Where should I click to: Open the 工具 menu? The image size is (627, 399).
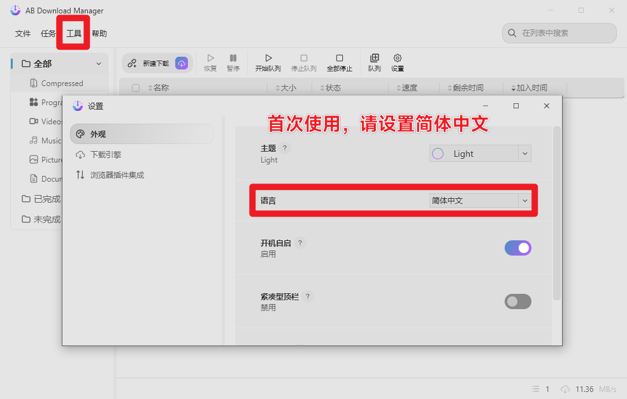(x=73, y=33)
